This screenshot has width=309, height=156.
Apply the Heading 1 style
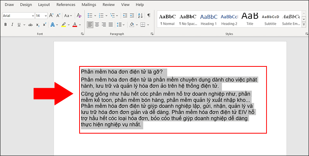coord(209,19)
